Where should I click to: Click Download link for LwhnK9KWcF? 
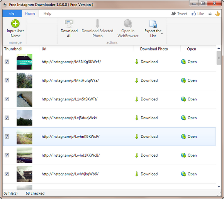(149, 137)
